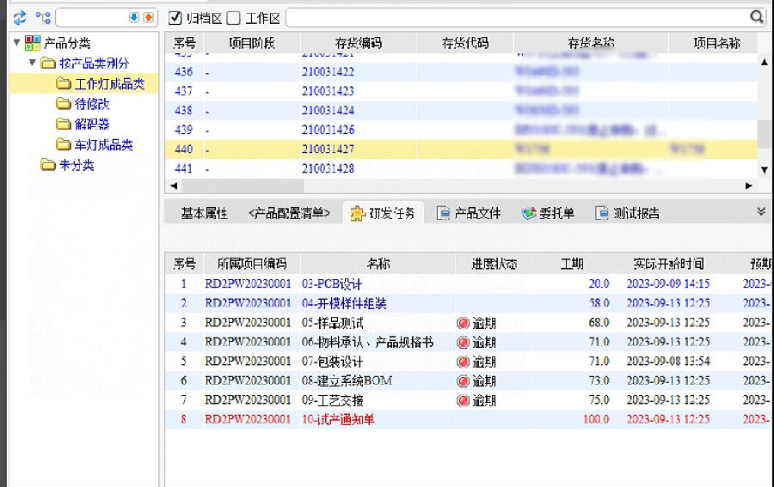Screen dimensions: 774x487
Task: Toggle the 归档区 checkbox
Action: (175, 17)
